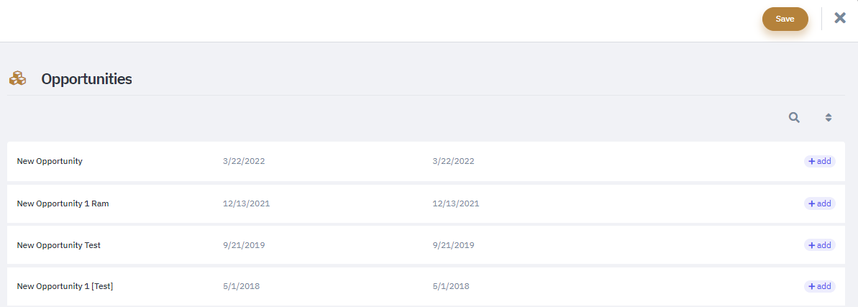Screen dimensions: 858x307
Task: Select the New Opportunity row name
Action: click(50, 162)
